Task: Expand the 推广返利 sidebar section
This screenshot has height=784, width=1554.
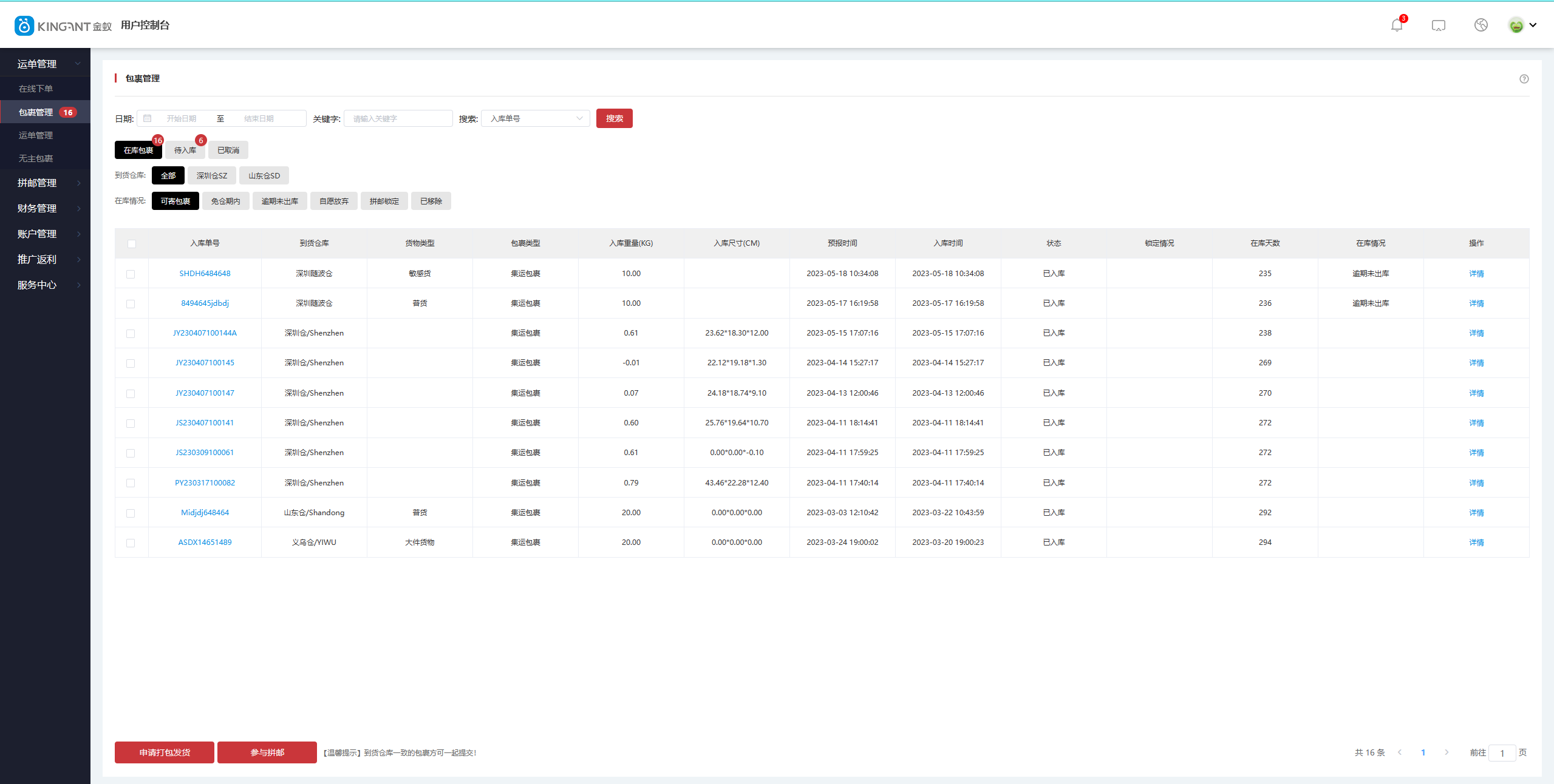Action: tap(45, 259)
